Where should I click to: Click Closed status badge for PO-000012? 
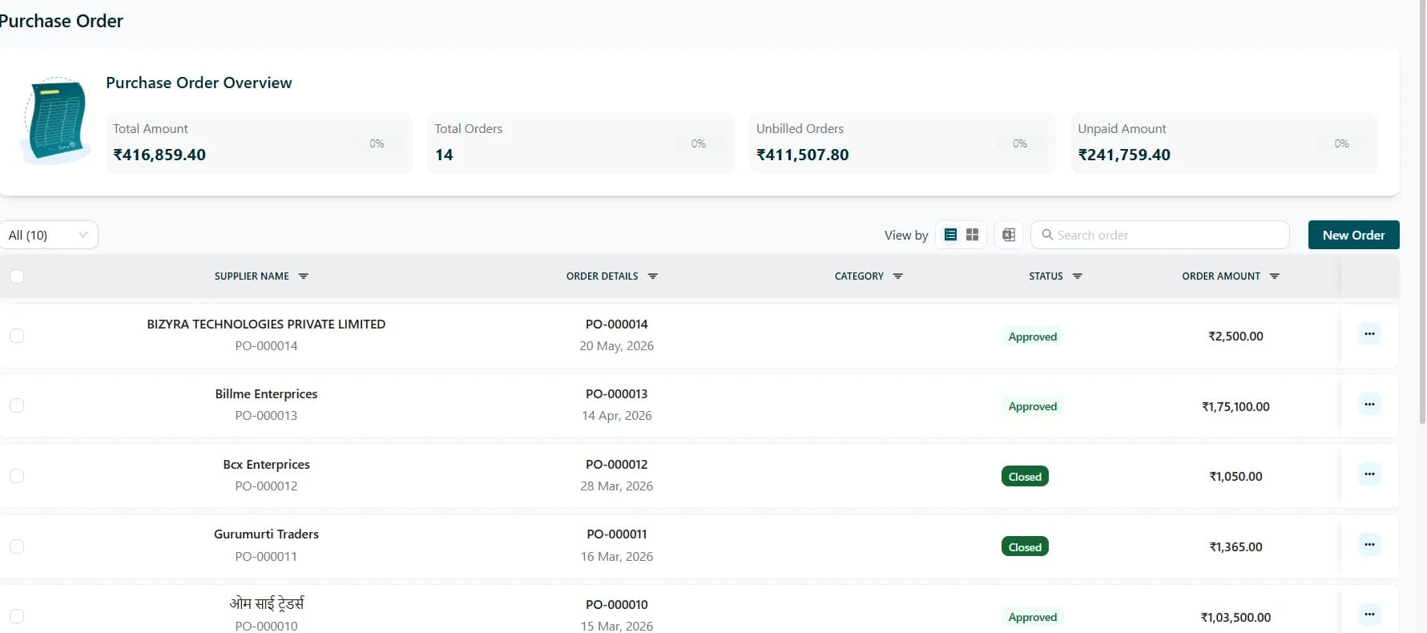coord(1025,477)
